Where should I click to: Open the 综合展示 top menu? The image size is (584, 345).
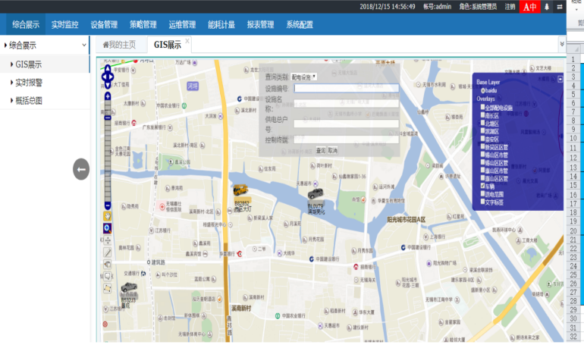click(26, 24)
